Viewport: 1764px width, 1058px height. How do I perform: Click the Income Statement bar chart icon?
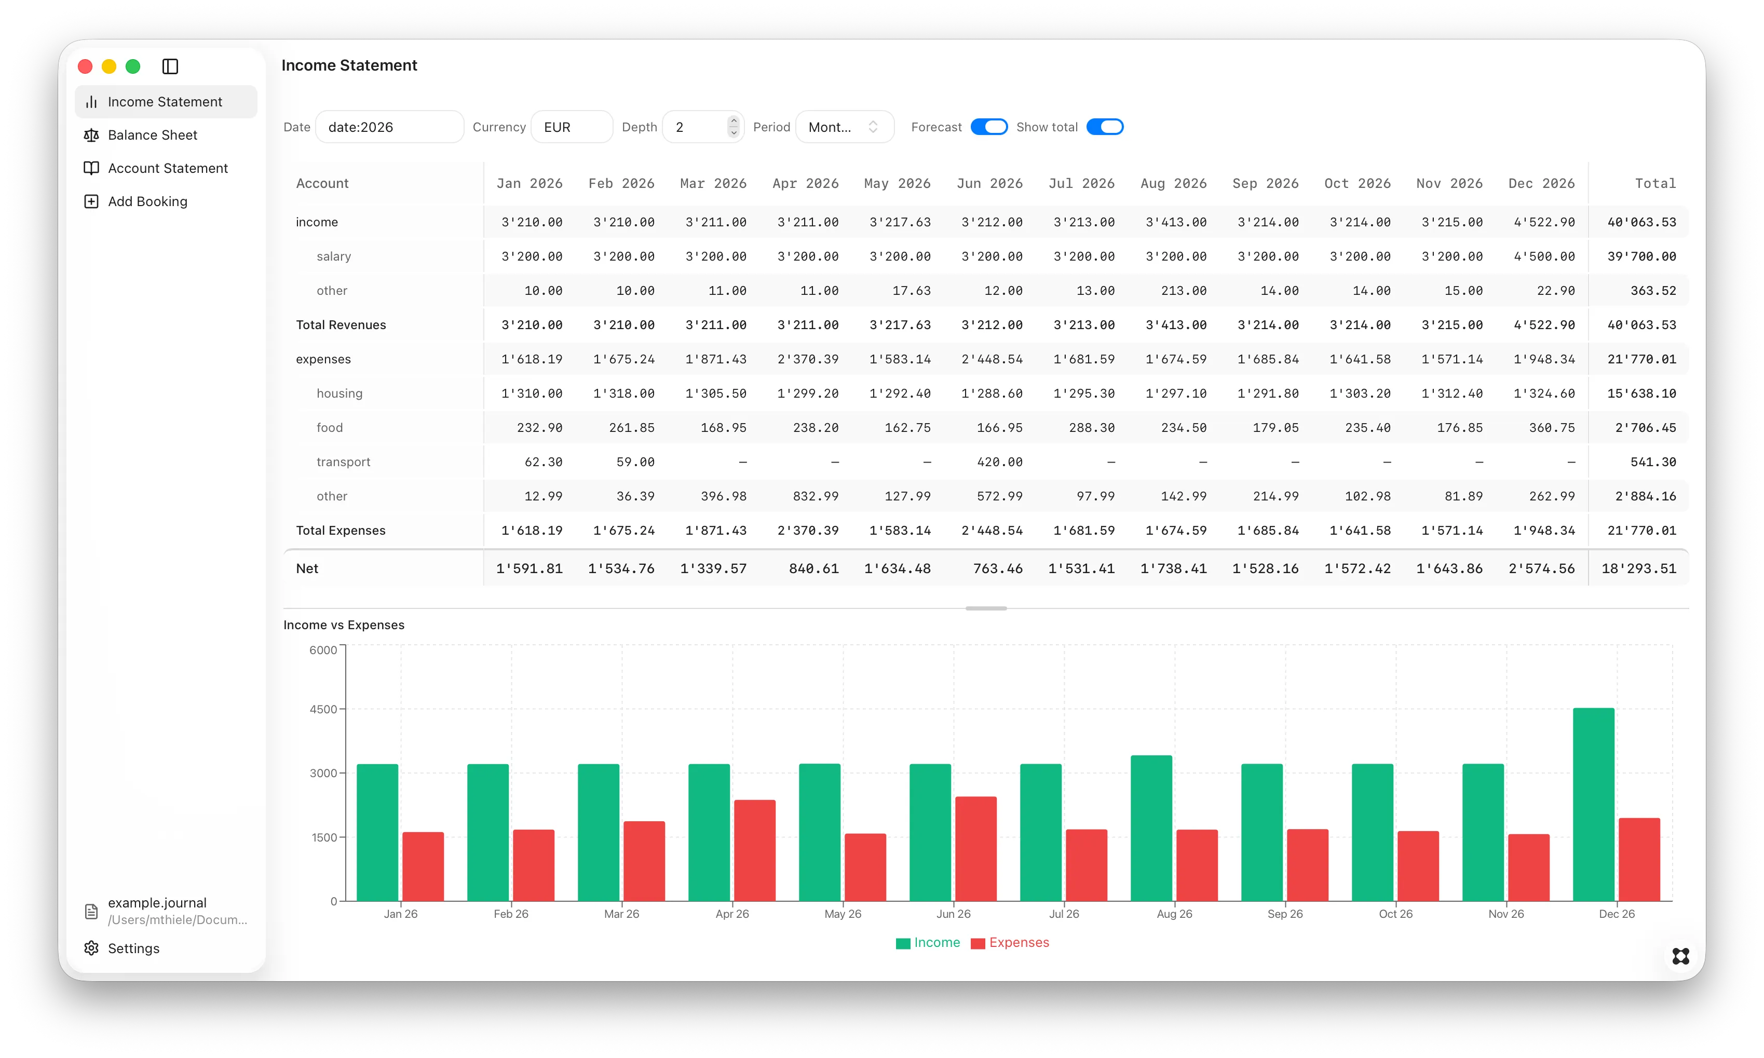91,102
